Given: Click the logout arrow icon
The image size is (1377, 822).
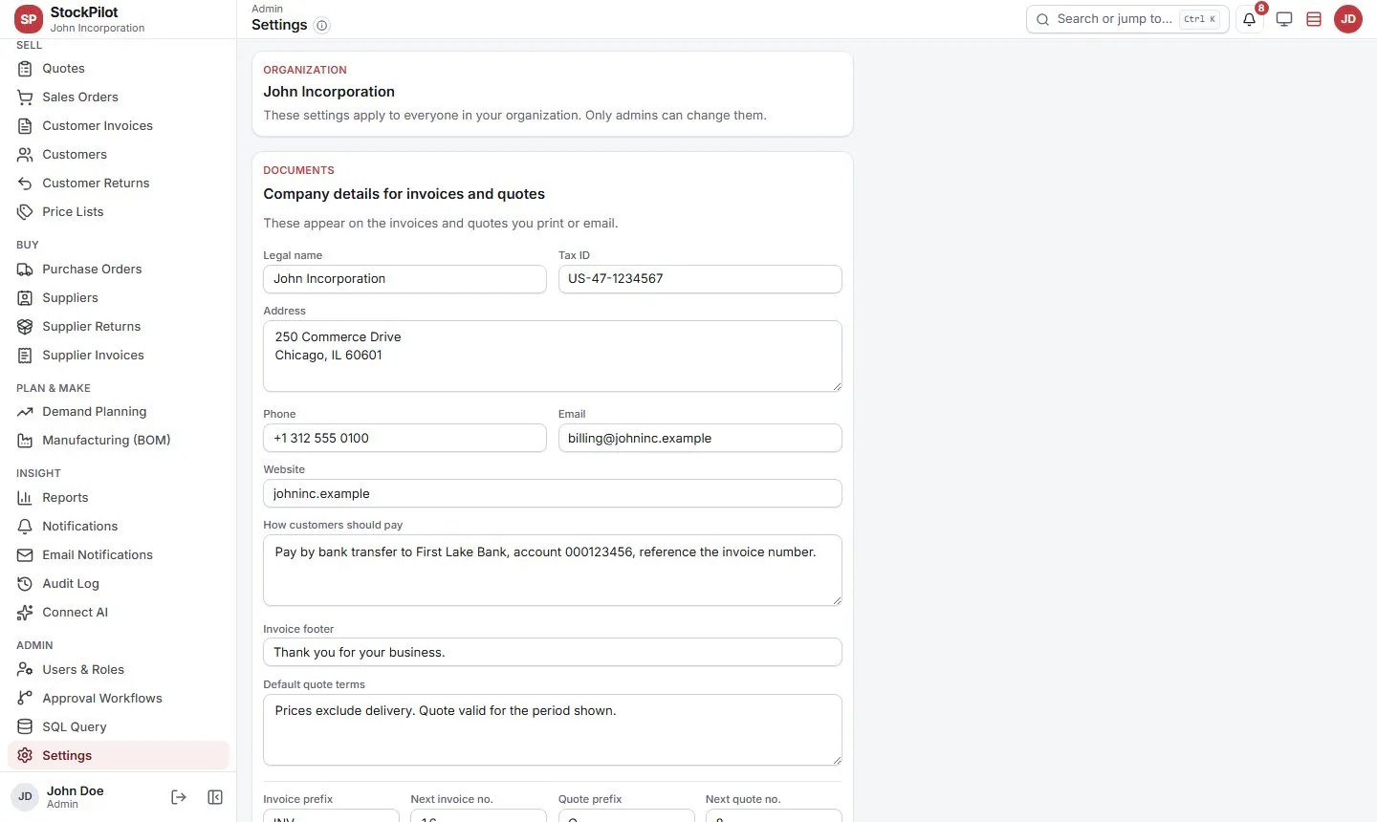Looking at the screenshot, I should coord(179,797).
